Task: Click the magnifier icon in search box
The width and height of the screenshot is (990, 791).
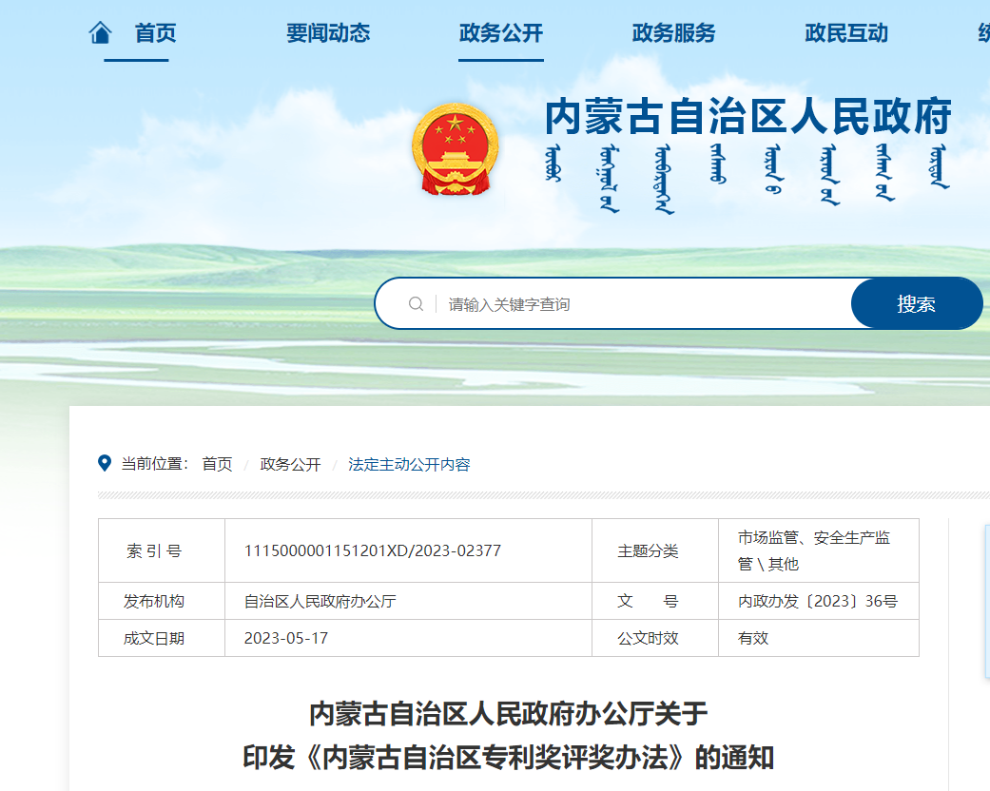Action: point(417,304)
